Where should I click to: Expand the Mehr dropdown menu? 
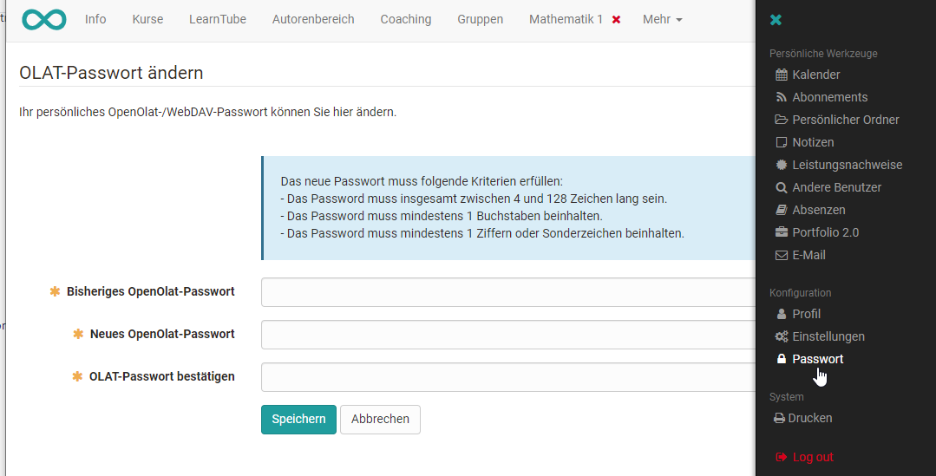pyautogui.click(x=662, y=20)
